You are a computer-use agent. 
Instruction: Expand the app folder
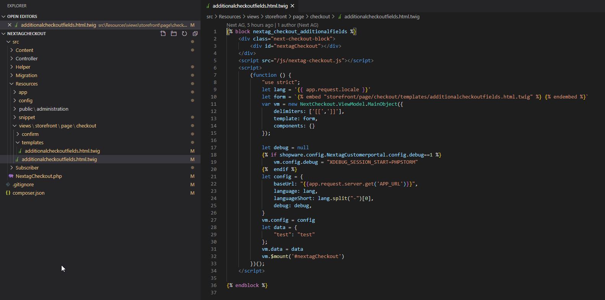click(15, 92)
